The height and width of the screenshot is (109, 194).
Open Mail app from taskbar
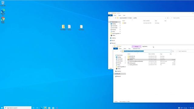point(53,108)
